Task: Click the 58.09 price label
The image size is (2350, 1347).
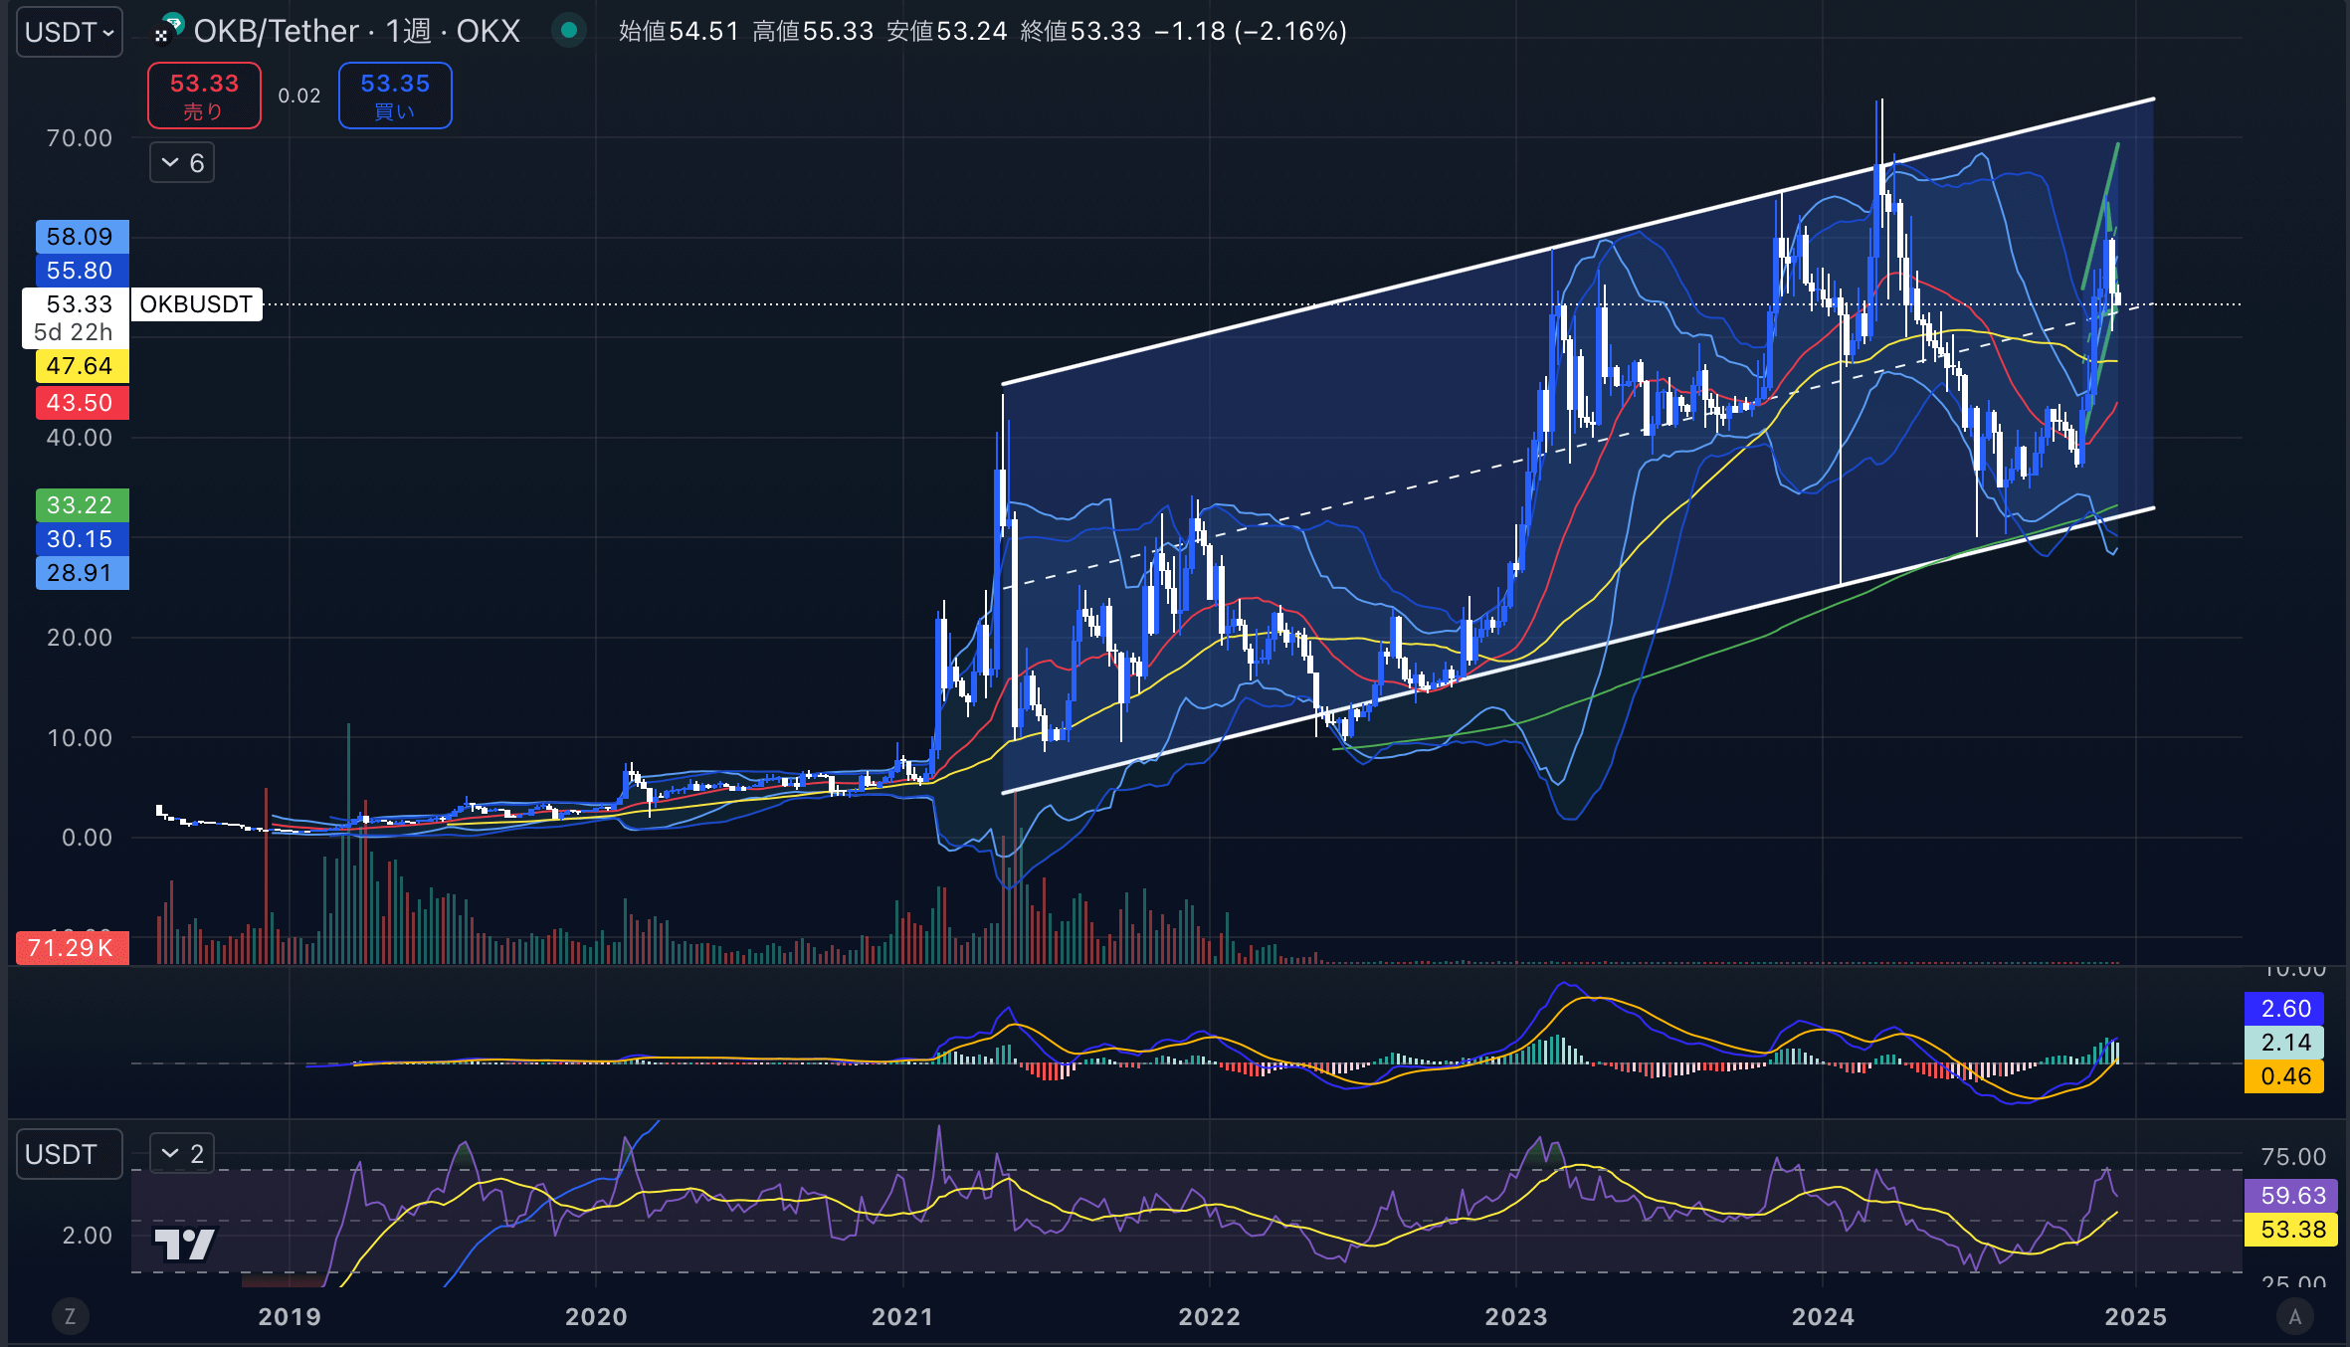Action: 83,237
